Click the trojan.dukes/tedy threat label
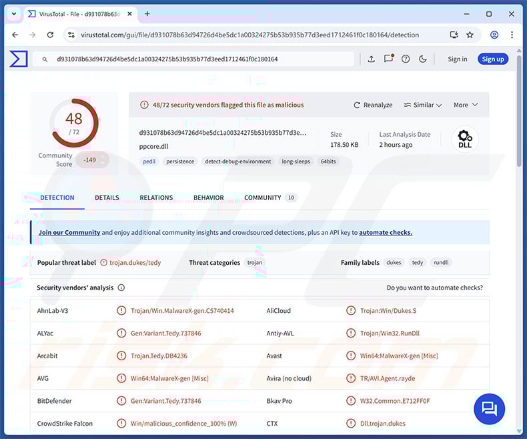 point(135,262)
